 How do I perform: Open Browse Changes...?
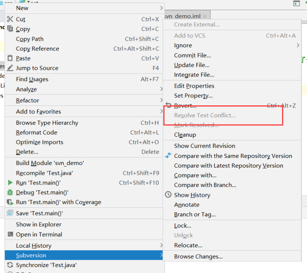pyautogui.click(x=232, y=256)
